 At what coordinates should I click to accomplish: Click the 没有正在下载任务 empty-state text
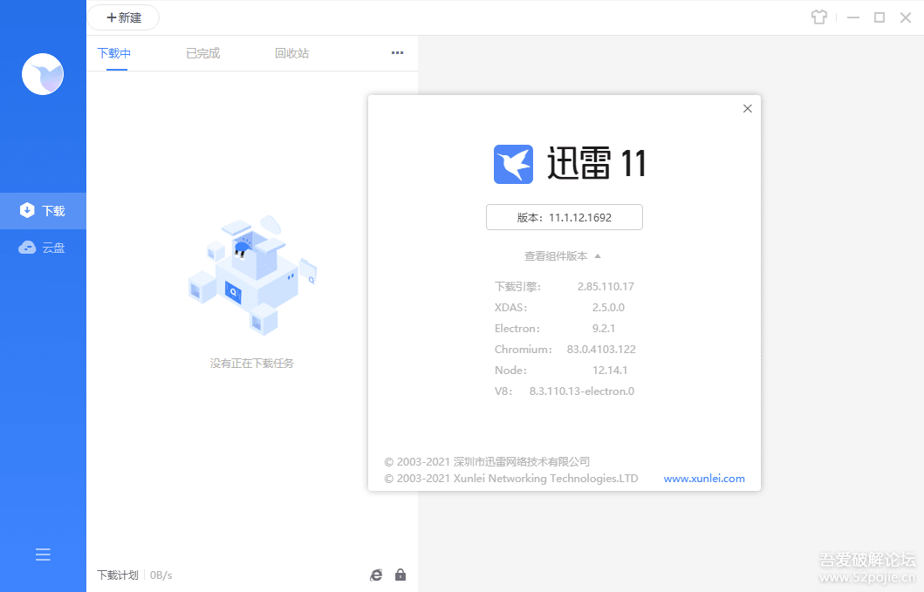point(251,364)
